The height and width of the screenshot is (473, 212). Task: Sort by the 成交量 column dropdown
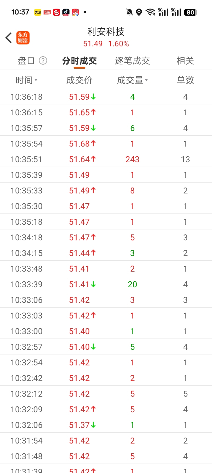click(132, 80)
